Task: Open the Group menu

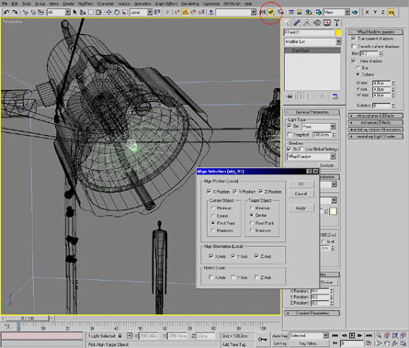Action: point(40,4)
